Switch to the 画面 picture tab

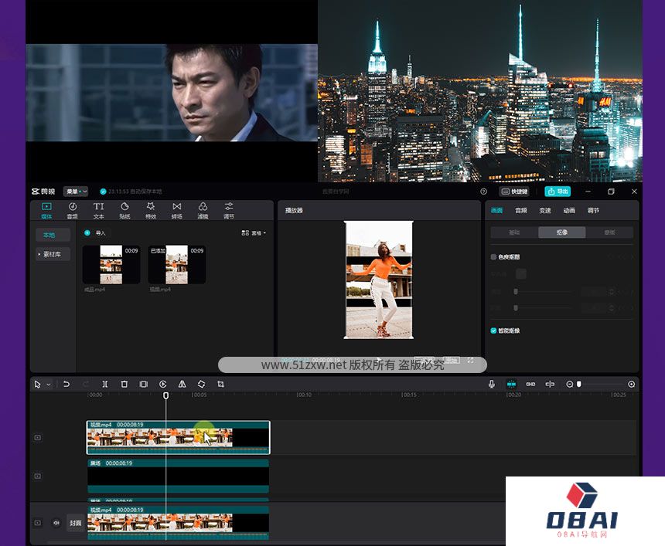496,211
